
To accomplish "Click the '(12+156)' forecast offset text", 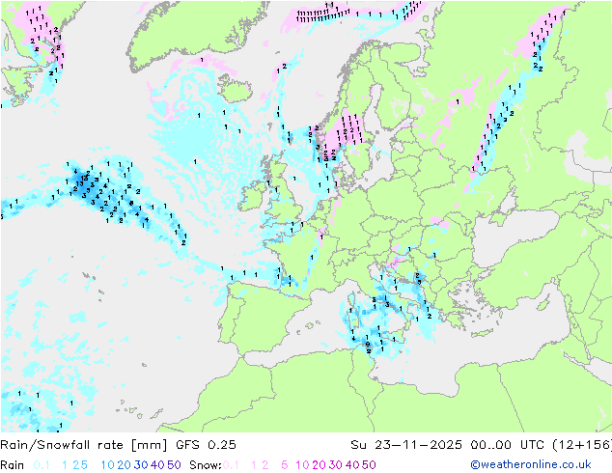I will click(x=582, y=445).
